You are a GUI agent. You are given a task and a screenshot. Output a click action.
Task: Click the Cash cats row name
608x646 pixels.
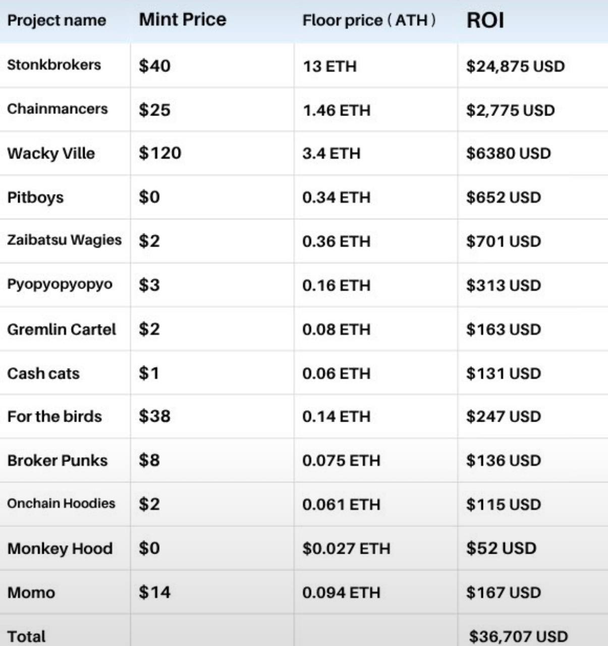point(43,373)
